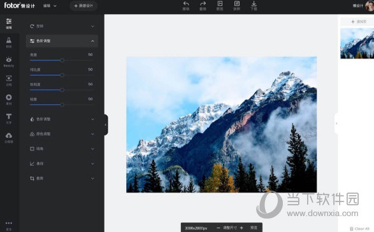Click the Clear All button
Screen dimensions: 374x232
point(360,229)
